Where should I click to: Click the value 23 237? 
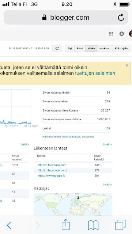pyautogui.click(x=105, y=110)
